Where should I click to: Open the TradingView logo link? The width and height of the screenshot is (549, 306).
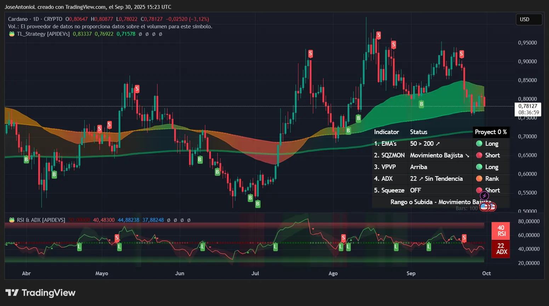tap(40, 293)
